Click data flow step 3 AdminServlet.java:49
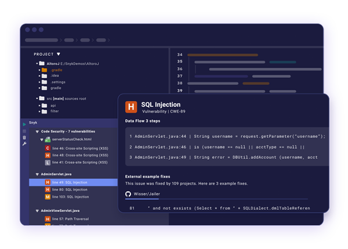The width and height of the screenshot is (348, 249). coord(223,158)
